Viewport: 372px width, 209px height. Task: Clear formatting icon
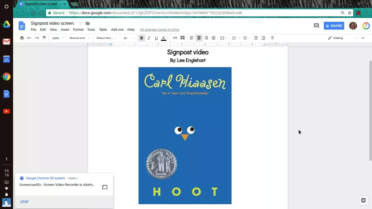pyautogui.click(x=272, y=38)
